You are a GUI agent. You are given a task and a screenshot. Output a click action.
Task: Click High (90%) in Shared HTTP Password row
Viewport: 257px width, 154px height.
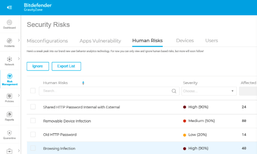[198, 107]
